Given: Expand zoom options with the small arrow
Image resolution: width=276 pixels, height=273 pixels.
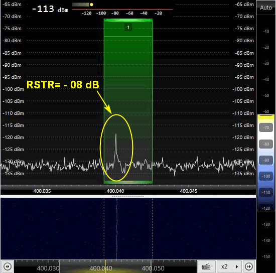Looking at the screenshot, I should click(237, 266).
